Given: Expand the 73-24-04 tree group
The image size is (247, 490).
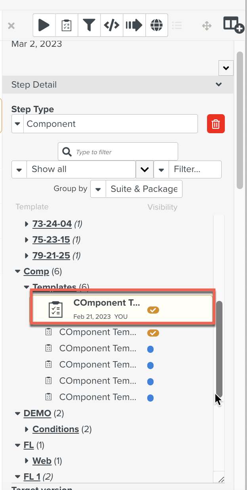Looking at the screenshot, I should click(x=27, y=224).
